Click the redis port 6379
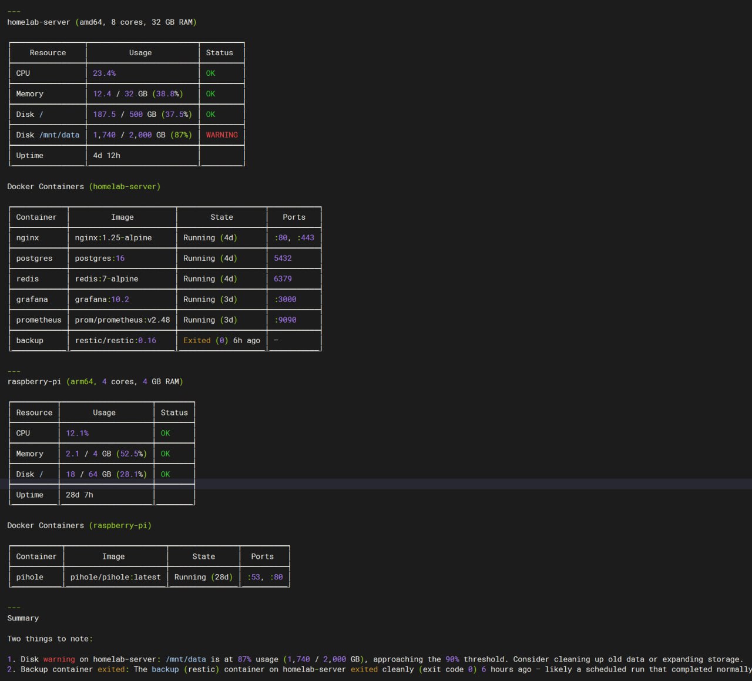 point(283,279)
